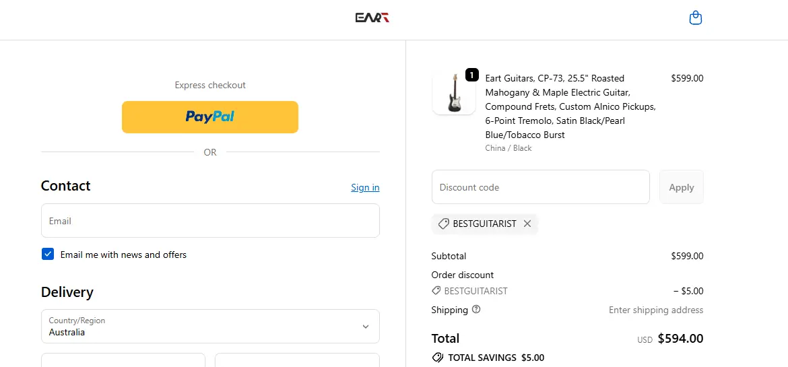
Task: Click the Shipping help question mark icon
Action: click(476, 310)
